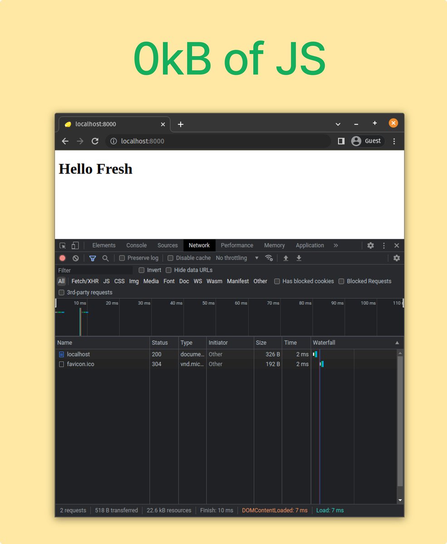Open a new tab with plus button
Screen dimensions: 447x544
[180, 124]
